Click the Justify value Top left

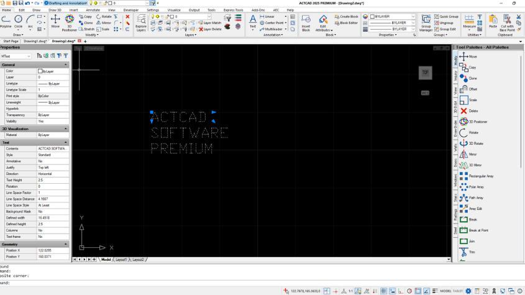(53, 168)
